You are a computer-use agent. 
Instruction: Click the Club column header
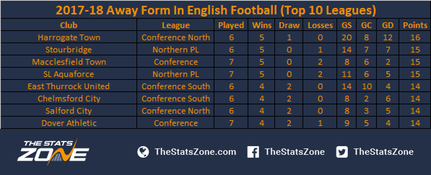(x=69, y=25)
